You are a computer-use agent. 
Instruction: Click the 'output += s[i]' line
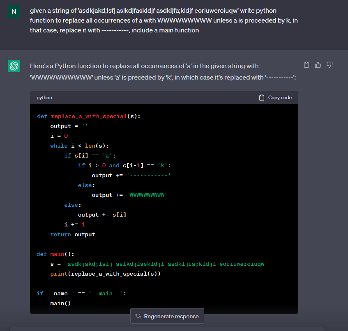[102, 215]
